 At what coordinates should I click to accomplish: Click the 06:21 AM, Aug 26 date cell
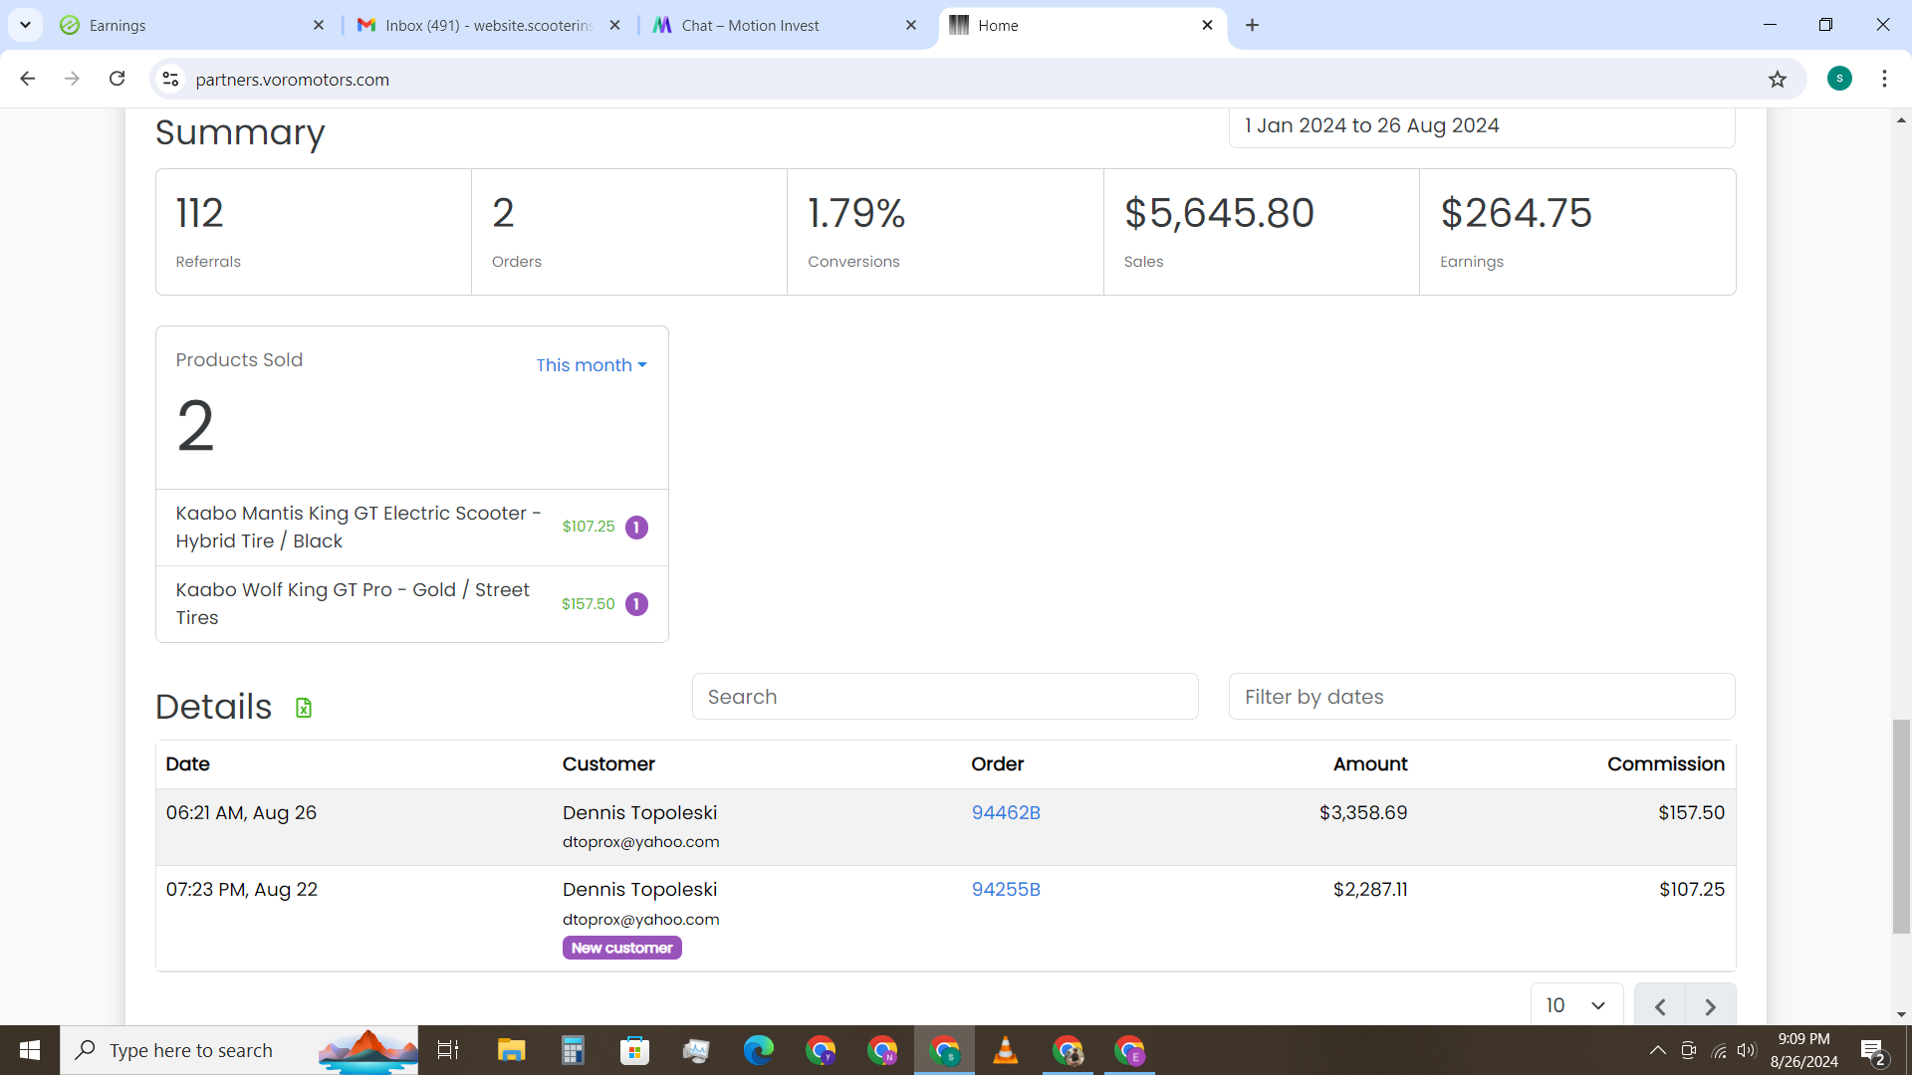click(x=241, y=813)
